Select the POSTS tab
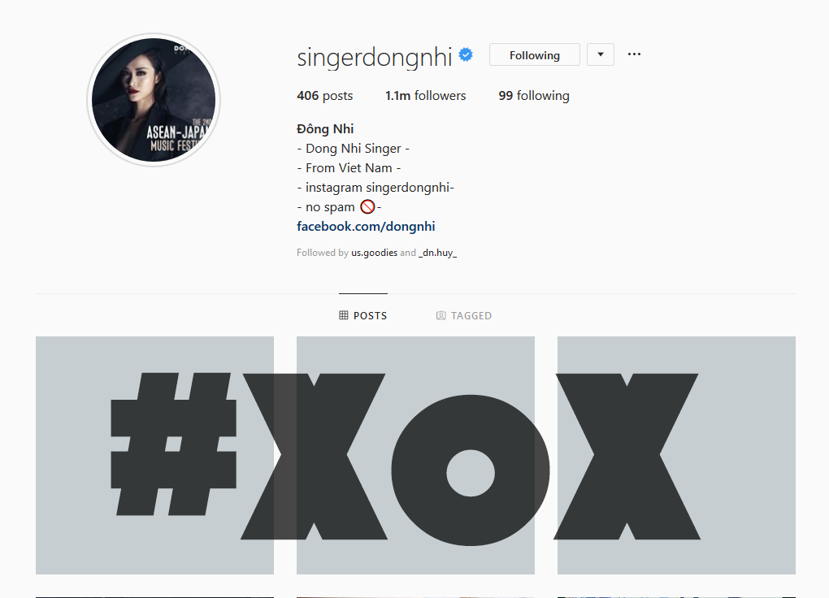 pyautogui.click(x=363, y=315)
